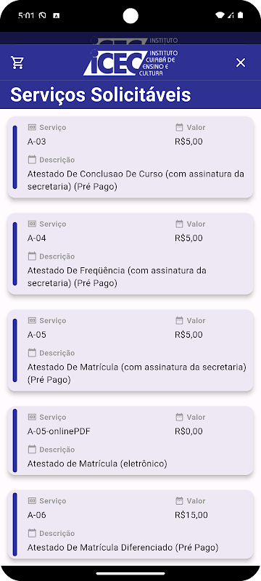Click the blue accent bar on A-04 card
261x581 pixels.
(x=14, y=253)
